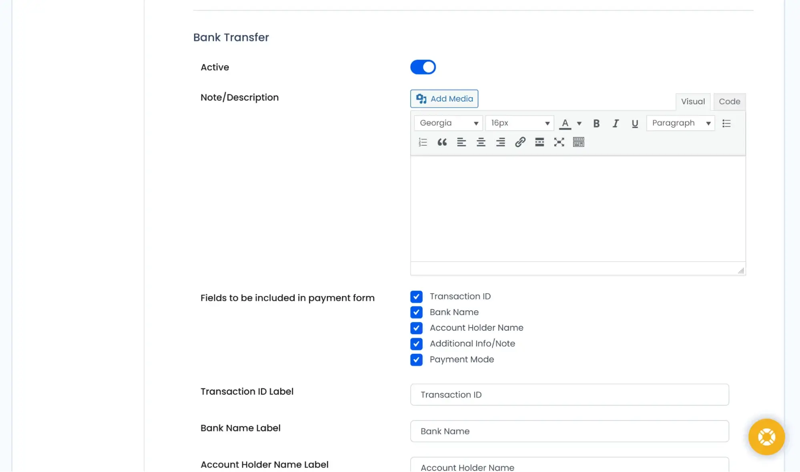Insert a bulleted list
This screenshot has height=472, width=800.
coord(726,123)
